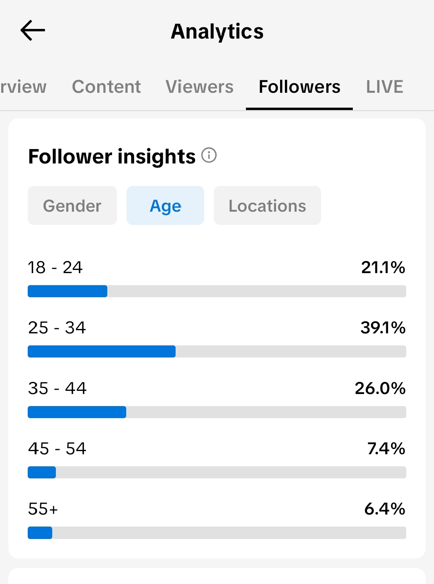Image resolution: width=434 pixels, height=584 pixels.
Task: Open the Follower insights info icon
Action: (209, 155)
